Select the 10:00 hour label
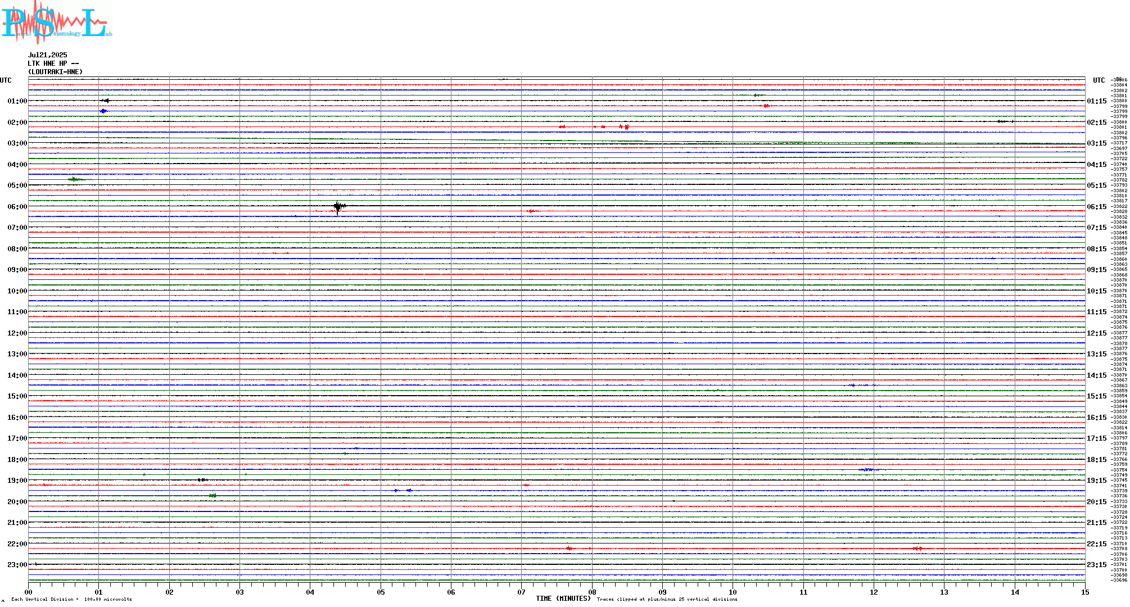The width and height of the screenshot is (1130, 607). tap(17, 291)
